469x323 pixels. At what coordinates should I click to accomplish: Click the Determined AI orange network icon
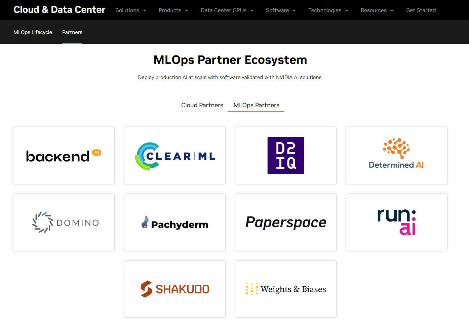point(396,148)
